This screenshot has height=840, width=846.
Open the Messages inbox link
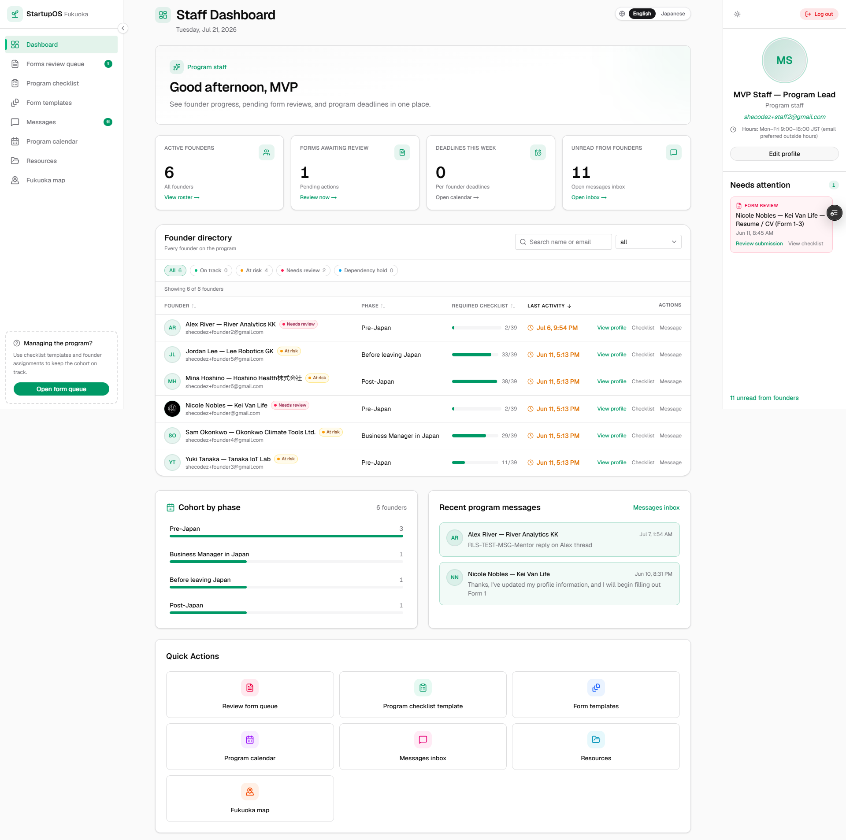[656, 507]
